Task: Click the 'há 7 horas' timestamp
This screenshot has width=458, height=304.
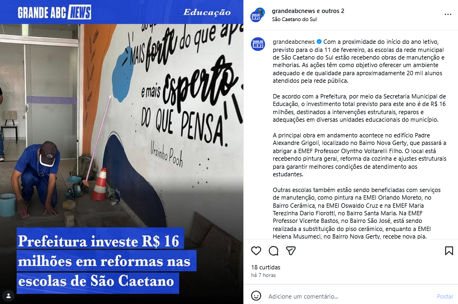Action: coord(263,275)
